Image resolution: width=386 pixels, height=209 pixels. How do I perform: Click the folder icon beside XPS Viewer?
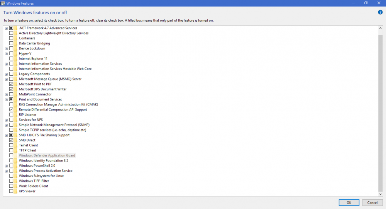pos(16,191)
